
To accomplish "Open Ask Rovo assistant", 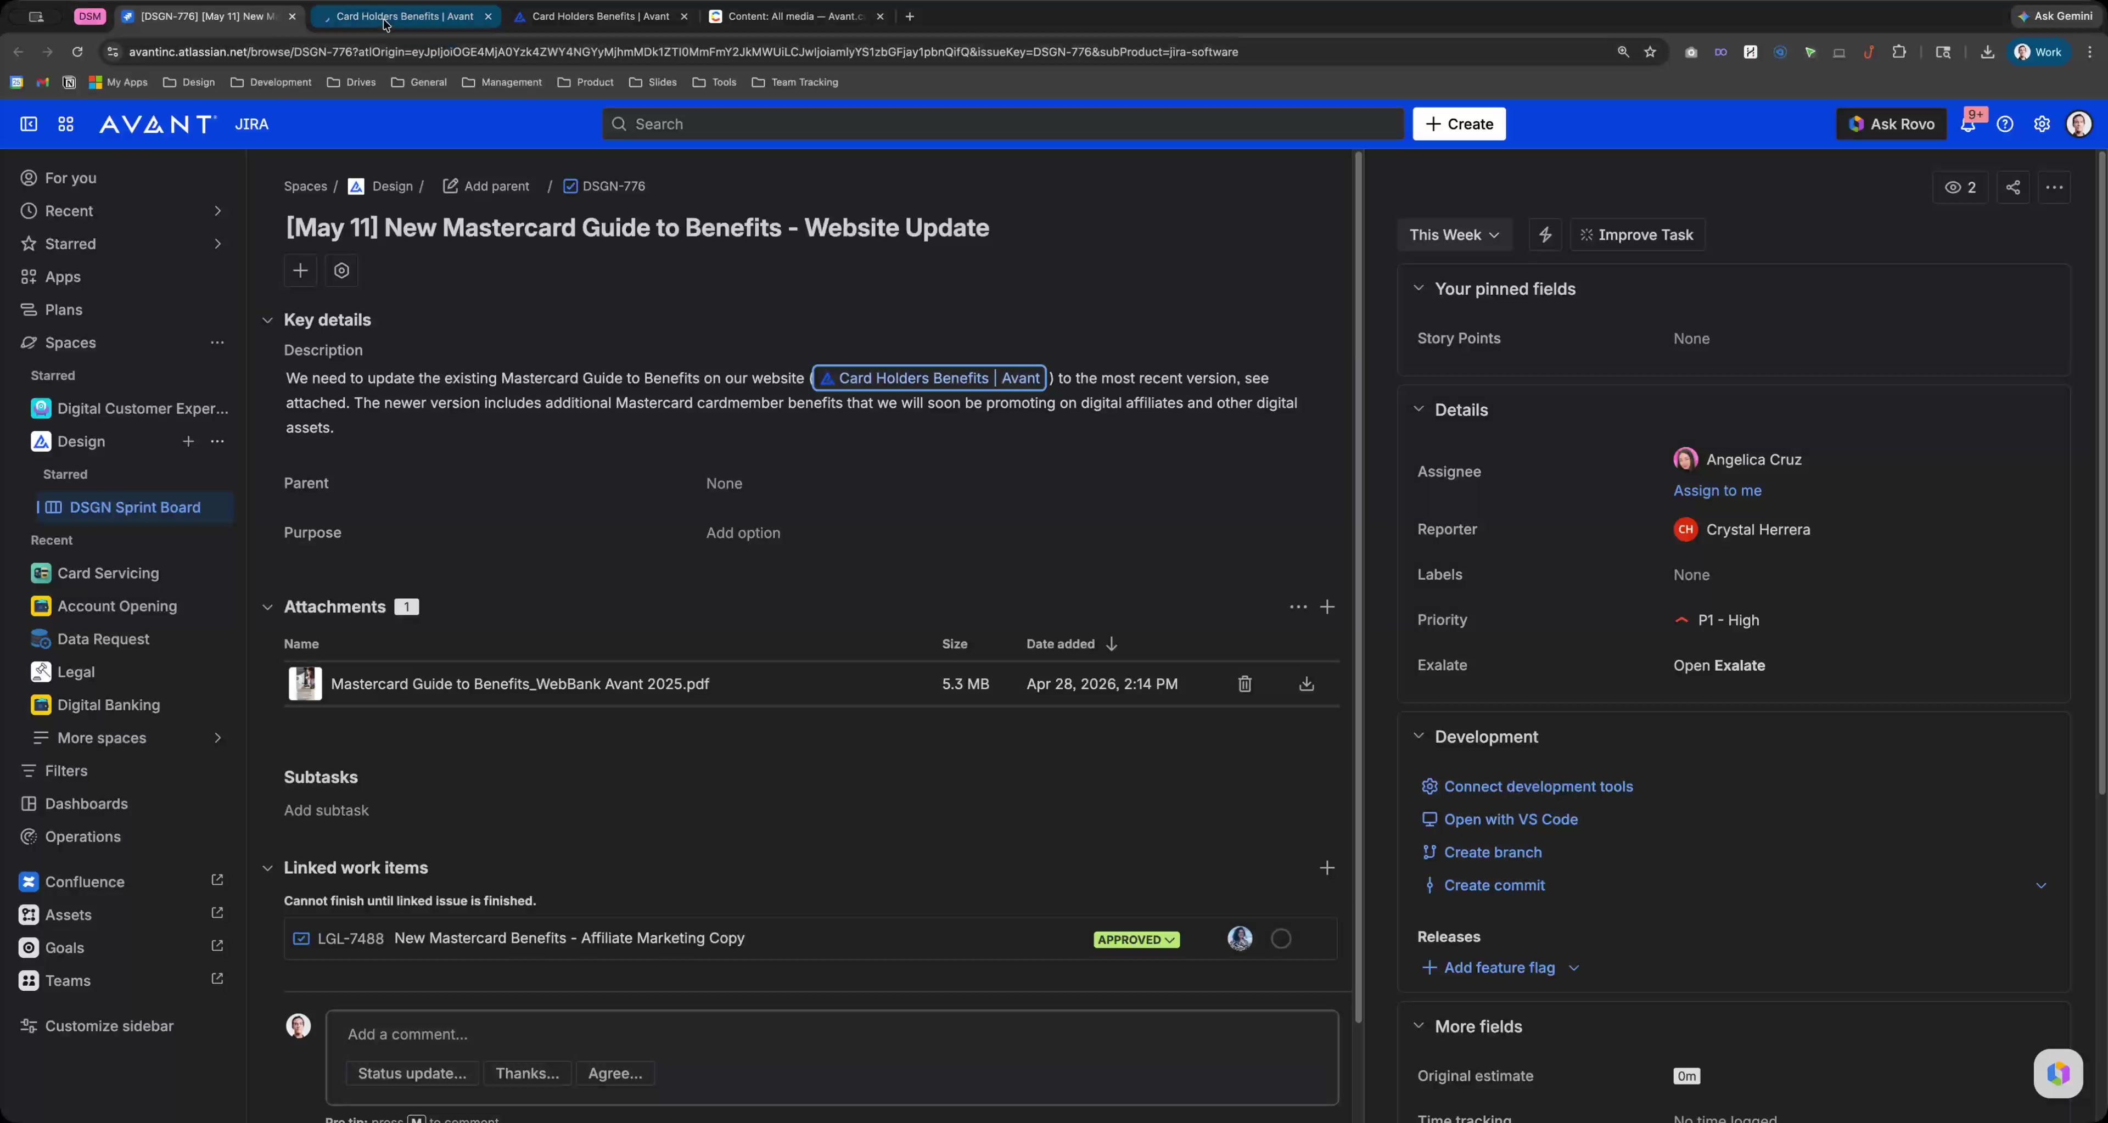I will (x=1891, y=125).
